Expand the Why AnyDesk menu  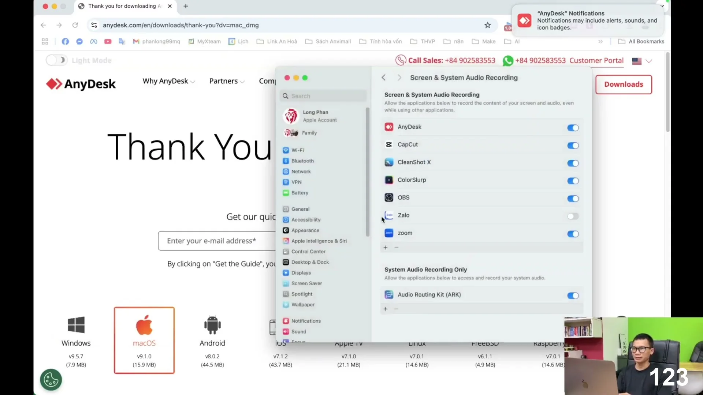pyautogui.click(x=169, y=81)
